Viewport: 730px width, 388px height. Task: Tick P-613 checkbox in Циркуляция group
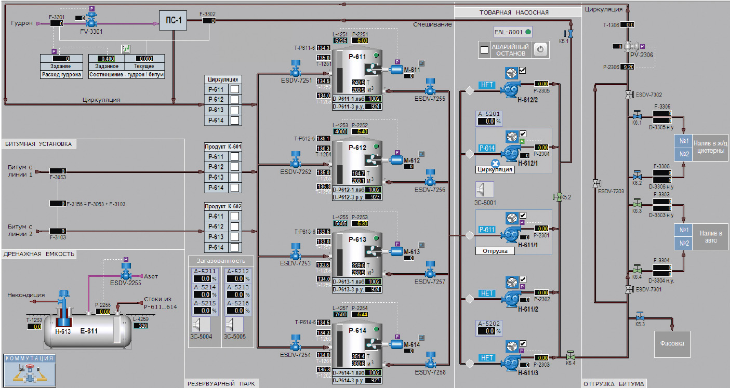(x=235, y=110)
